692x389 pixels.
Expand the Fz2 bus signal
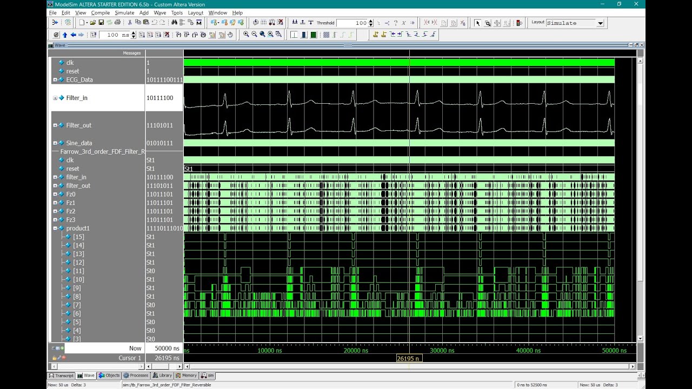pos(55,211)
